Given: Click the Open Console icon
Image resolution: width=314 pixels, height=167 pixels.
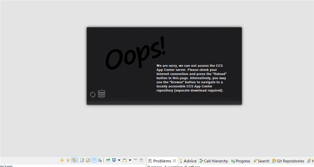Looking at the screenshot, I should (x=125, y=160).
